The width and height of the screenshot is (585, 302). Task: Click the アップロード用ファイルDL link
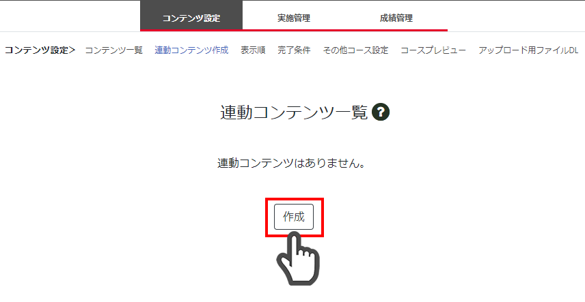click(x=528, y=50)
